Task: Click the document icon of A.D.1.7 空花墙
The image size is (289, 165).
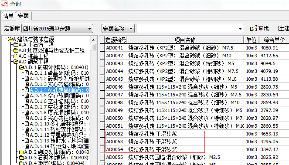Action: (27, 107)
